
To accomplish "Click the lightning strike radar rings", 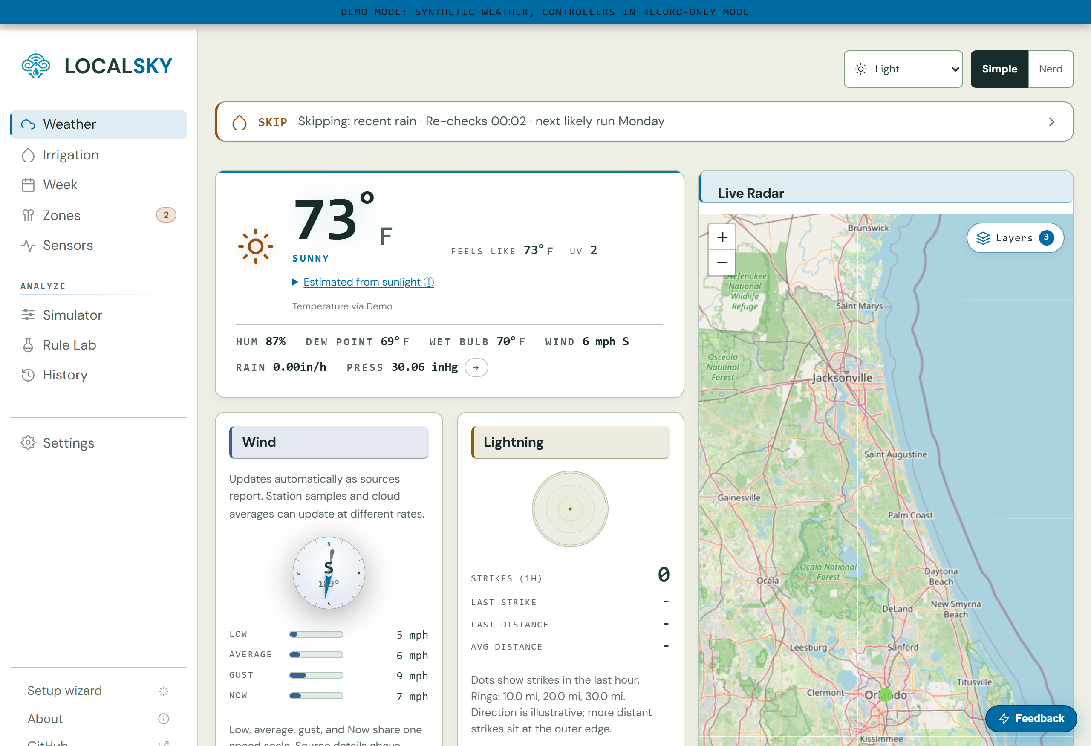I will (x=570, y=509).
